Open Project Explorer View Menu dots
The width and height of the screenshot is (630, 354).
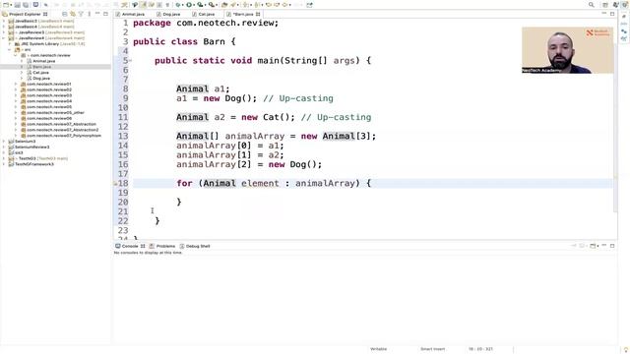90,14
